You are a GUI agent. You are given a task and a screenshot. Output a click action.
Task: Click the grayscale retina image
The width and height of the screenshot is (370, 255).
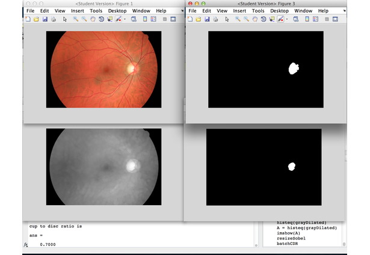[104, 167]
